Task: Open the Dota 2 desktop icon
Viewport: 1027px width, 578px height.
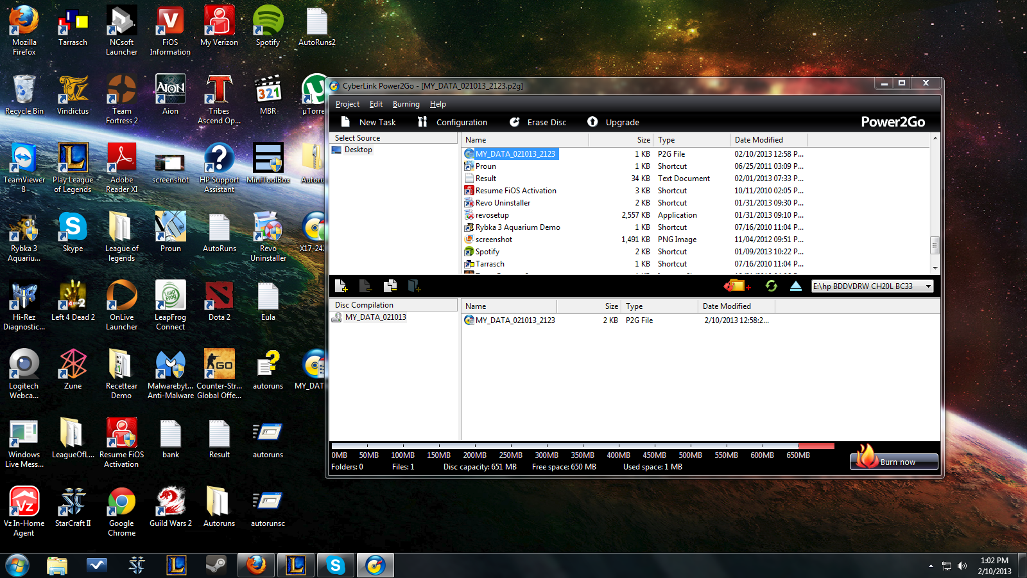Action: (219, 301)
